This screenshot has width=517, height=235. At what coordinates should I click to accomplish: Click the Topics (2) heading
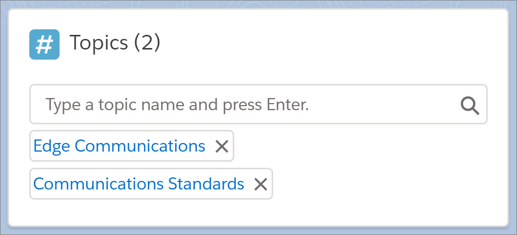115,43
